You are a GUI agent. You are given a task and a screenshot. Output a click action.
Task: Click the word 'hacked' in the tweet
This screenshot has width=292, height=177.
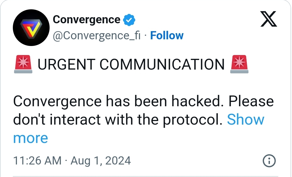[197, 101]
